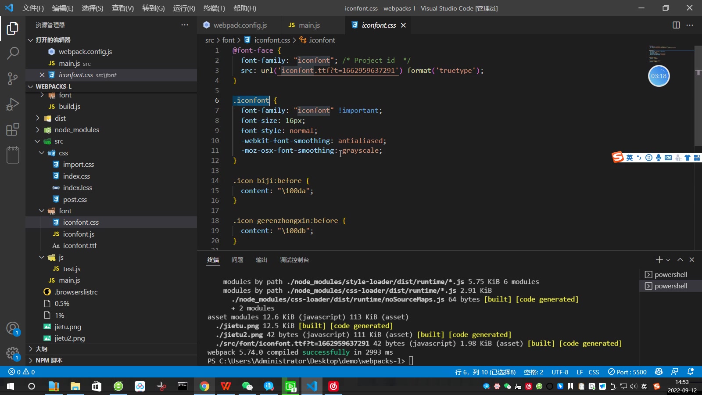
Task: Click the Port: 5500 Live Server status
Action: point(627,372)
